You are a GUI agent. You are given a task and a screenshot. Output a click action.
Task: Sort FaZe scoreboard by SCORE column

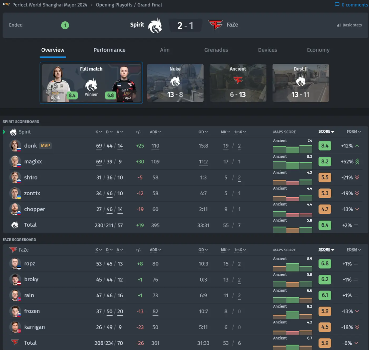(326, 250)
